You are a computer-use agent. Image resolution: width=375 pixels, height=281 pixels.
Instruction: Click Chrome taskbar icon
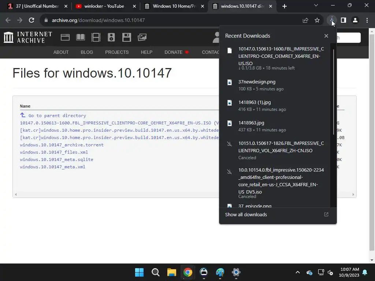coord(188,272)
